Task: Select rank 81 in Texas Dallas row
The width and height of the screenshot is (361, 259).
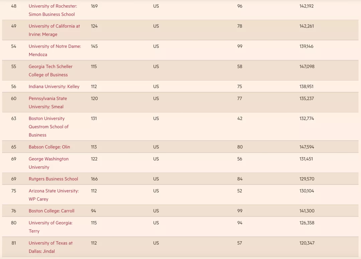Action: (x=14, y=243)
